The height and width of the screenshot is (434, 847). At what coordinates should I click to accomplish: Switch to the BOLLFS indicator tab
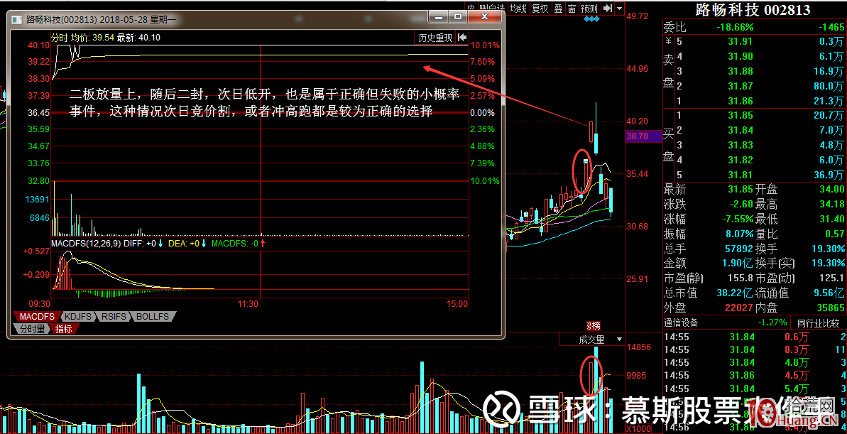tap(153, 316)
